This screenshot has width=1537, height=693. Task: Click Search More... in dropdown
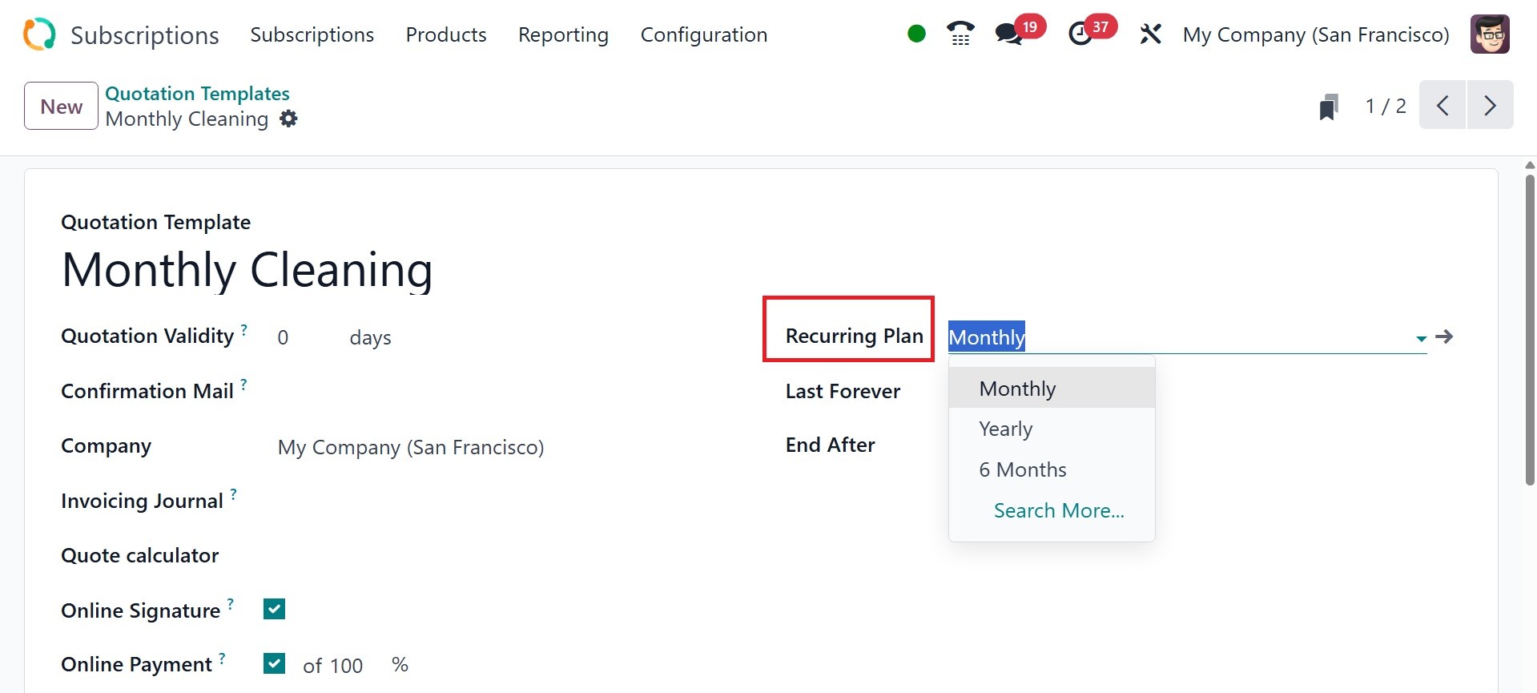click(1058, 510)
